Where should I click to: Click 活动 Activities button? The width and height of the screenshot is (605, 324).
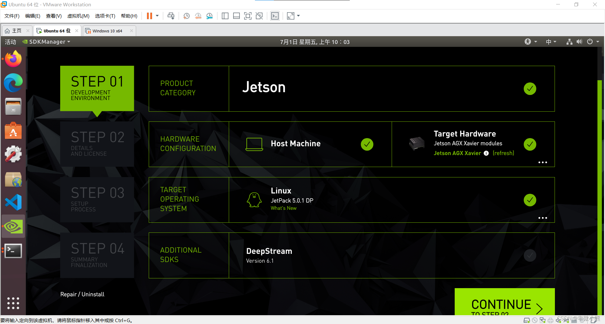(x=10, y=42)
